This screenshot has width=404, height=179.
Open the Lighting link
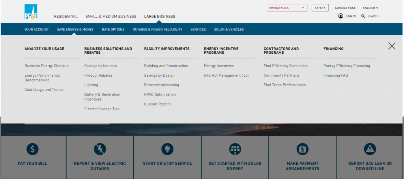[91, 85]
